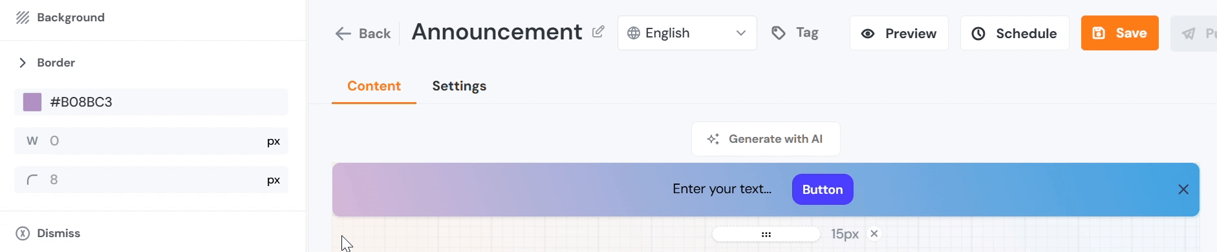
Task: Click the drag handle dots on spacer
Action: (x=766, y=235)
